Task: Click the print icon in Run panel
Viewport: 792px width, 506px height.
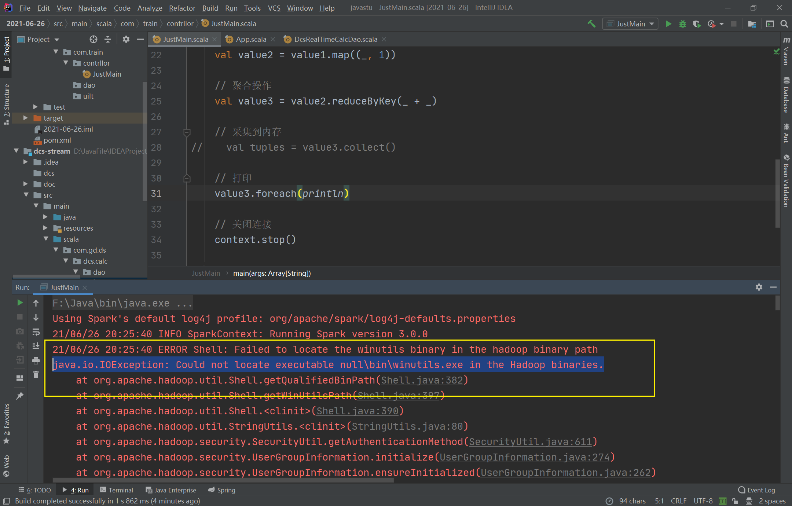Action: (x=36, y=361)
